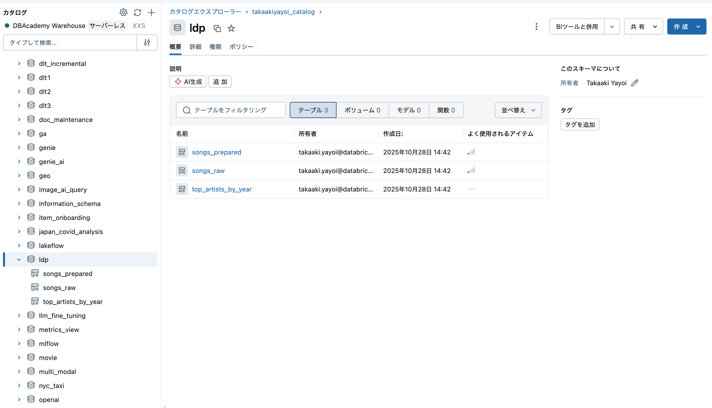
Task: Open catalog settings gear icon
Action: pyautogui.click(x=123, y=12)
